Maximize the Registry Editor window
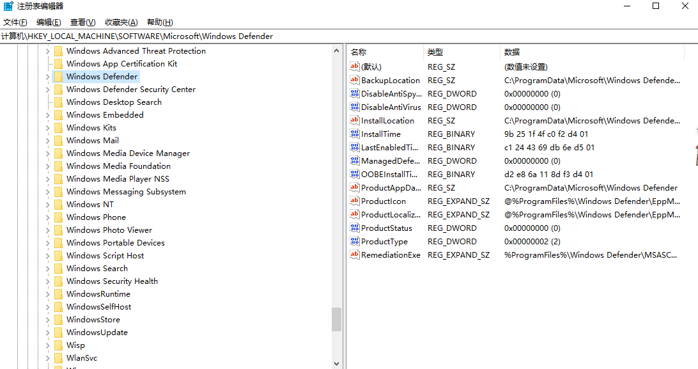The width and height of the screenshot is (698, 369). tap(656, 6)
